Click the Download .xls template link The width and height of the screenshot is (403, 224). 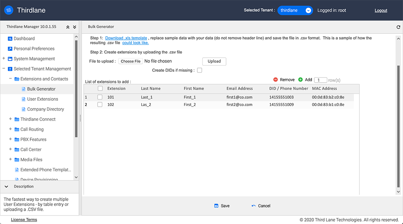pyautogui.click(x=126, y=38)
